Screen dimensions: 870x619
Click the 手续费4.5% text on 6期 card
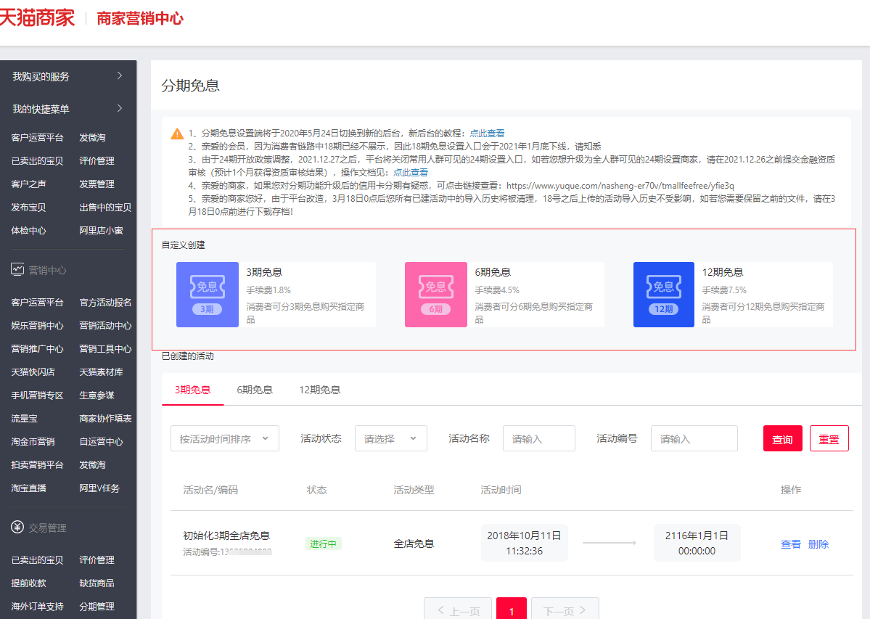(x=497, y=290)
